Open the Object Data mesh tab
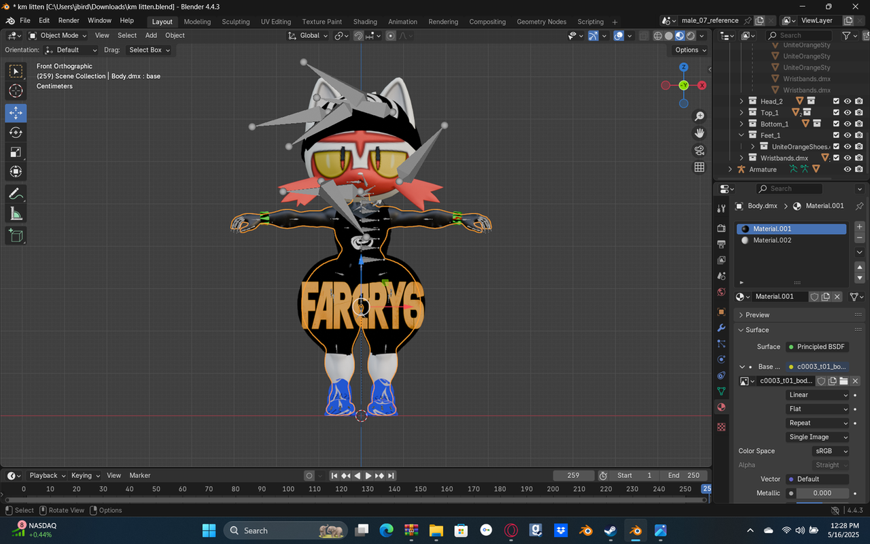The width and height of the screenshot is (870, 544). (721, 391)
